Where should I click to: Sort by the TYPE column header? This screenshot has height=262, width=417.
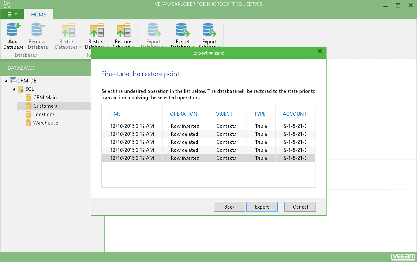260,114
